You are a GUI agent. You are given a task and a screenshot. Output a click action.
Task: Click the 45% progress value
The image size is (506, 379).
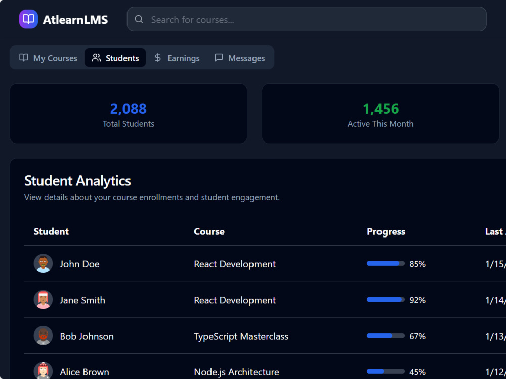click(417, 372)
